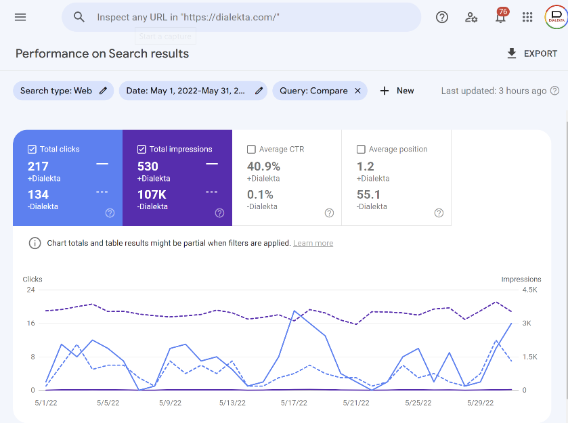Click help icon beside Last updated
Viewport: 568px width, 423px height.
pos(555,91)
